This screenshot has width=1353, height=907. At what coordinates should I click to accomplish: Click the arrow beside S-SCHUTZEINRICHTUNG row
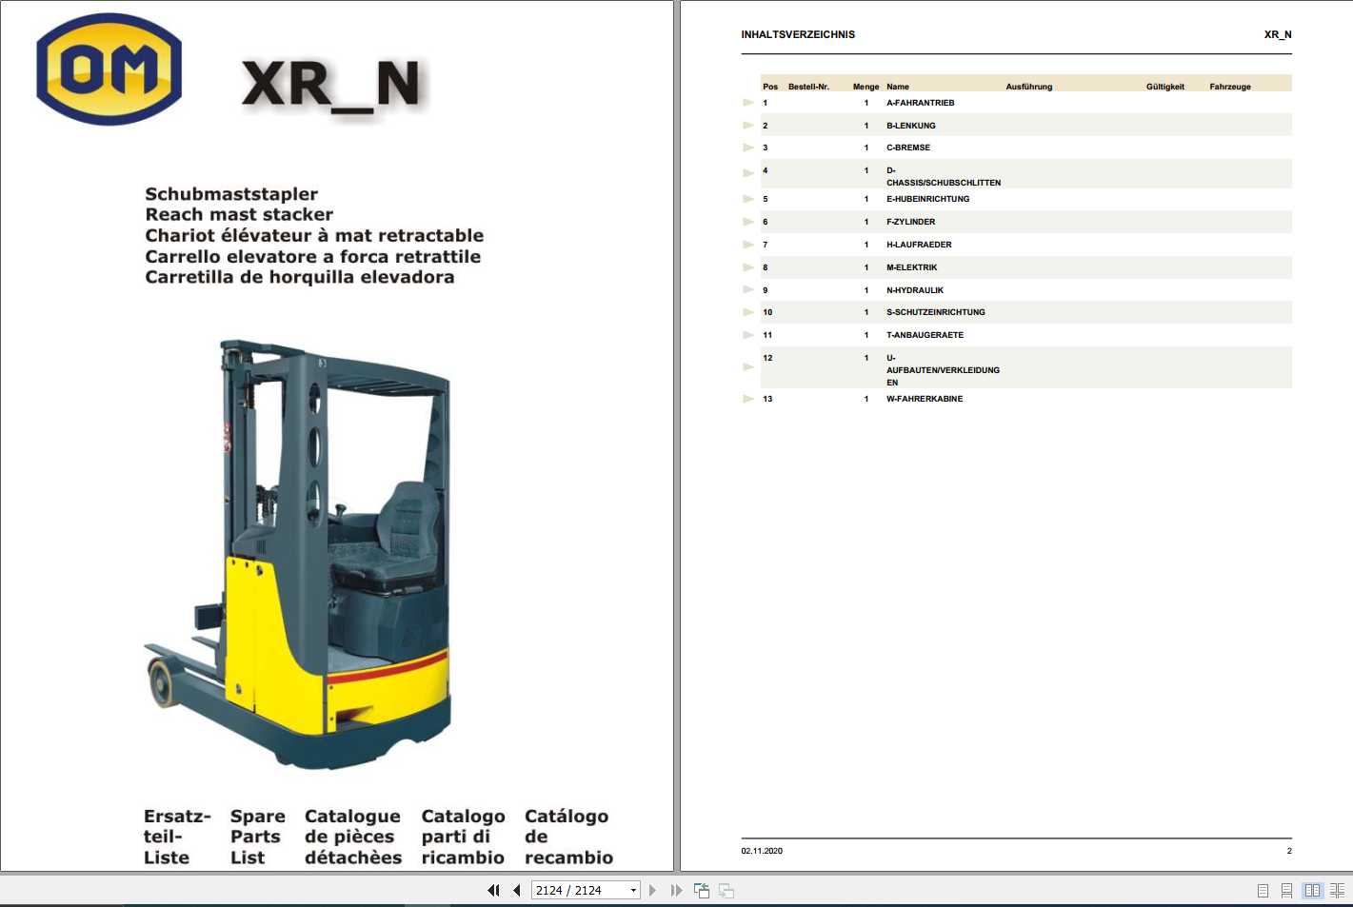[748, 312]
